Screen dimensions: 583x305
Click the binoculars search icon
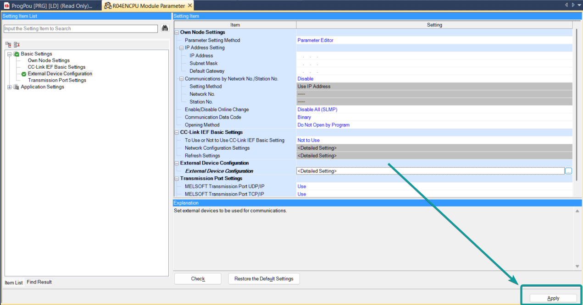165,28
